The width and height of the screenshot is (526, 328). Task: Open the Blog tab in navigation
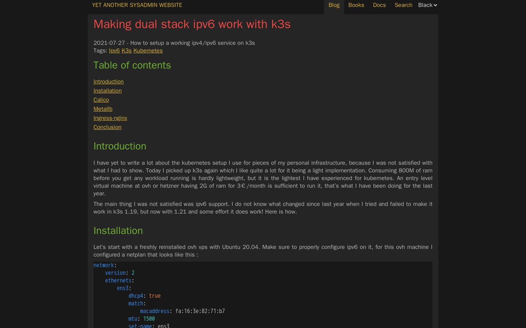[x=334, y=5]
